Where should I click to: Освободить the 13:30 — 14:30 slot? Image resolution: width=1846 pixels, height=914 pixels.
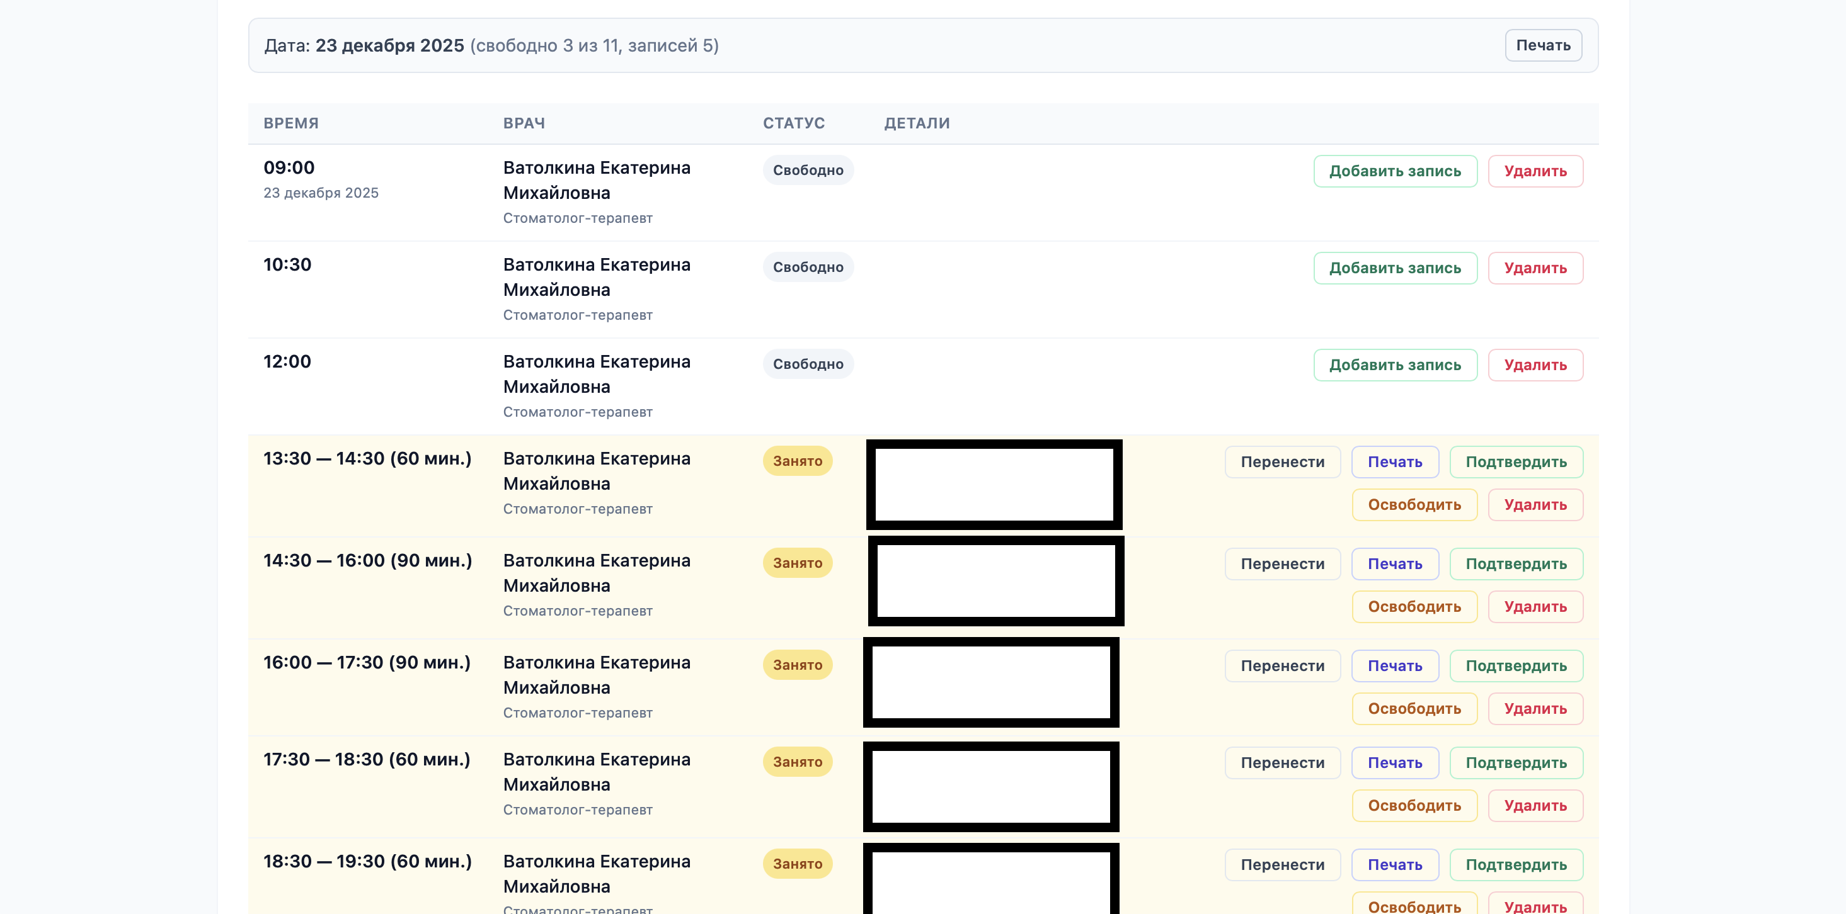tap(1414, 505)
